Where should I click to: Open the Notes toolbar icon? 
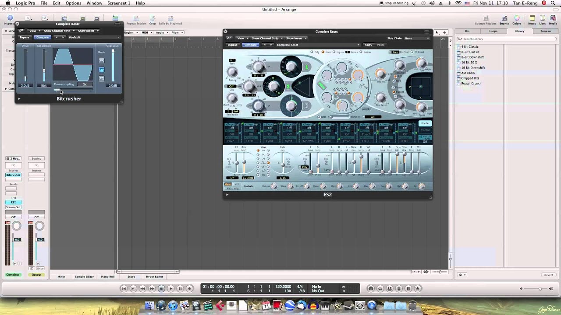coord(532,20)
